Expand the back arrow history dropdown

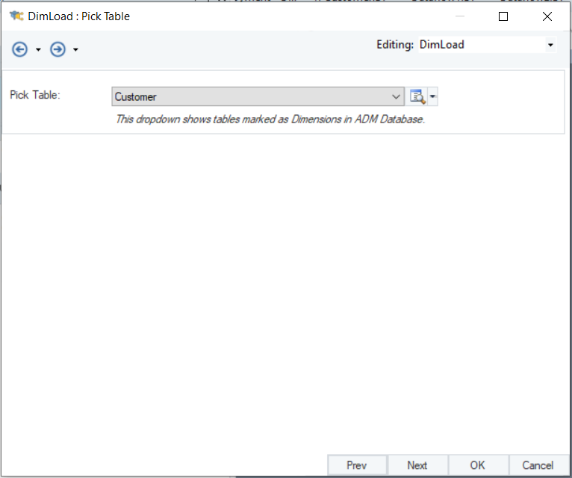click(x=38, y=50)
